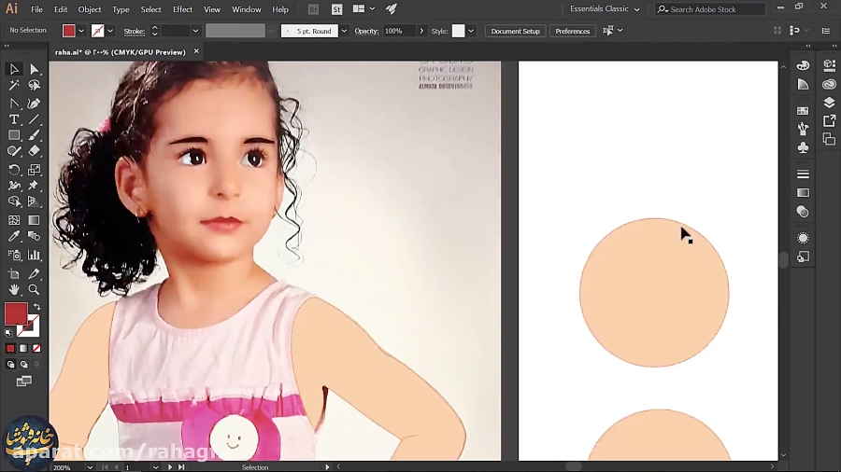Select the Symbol Sprayer tool
841x472 pixels.
tap(14, 255)
